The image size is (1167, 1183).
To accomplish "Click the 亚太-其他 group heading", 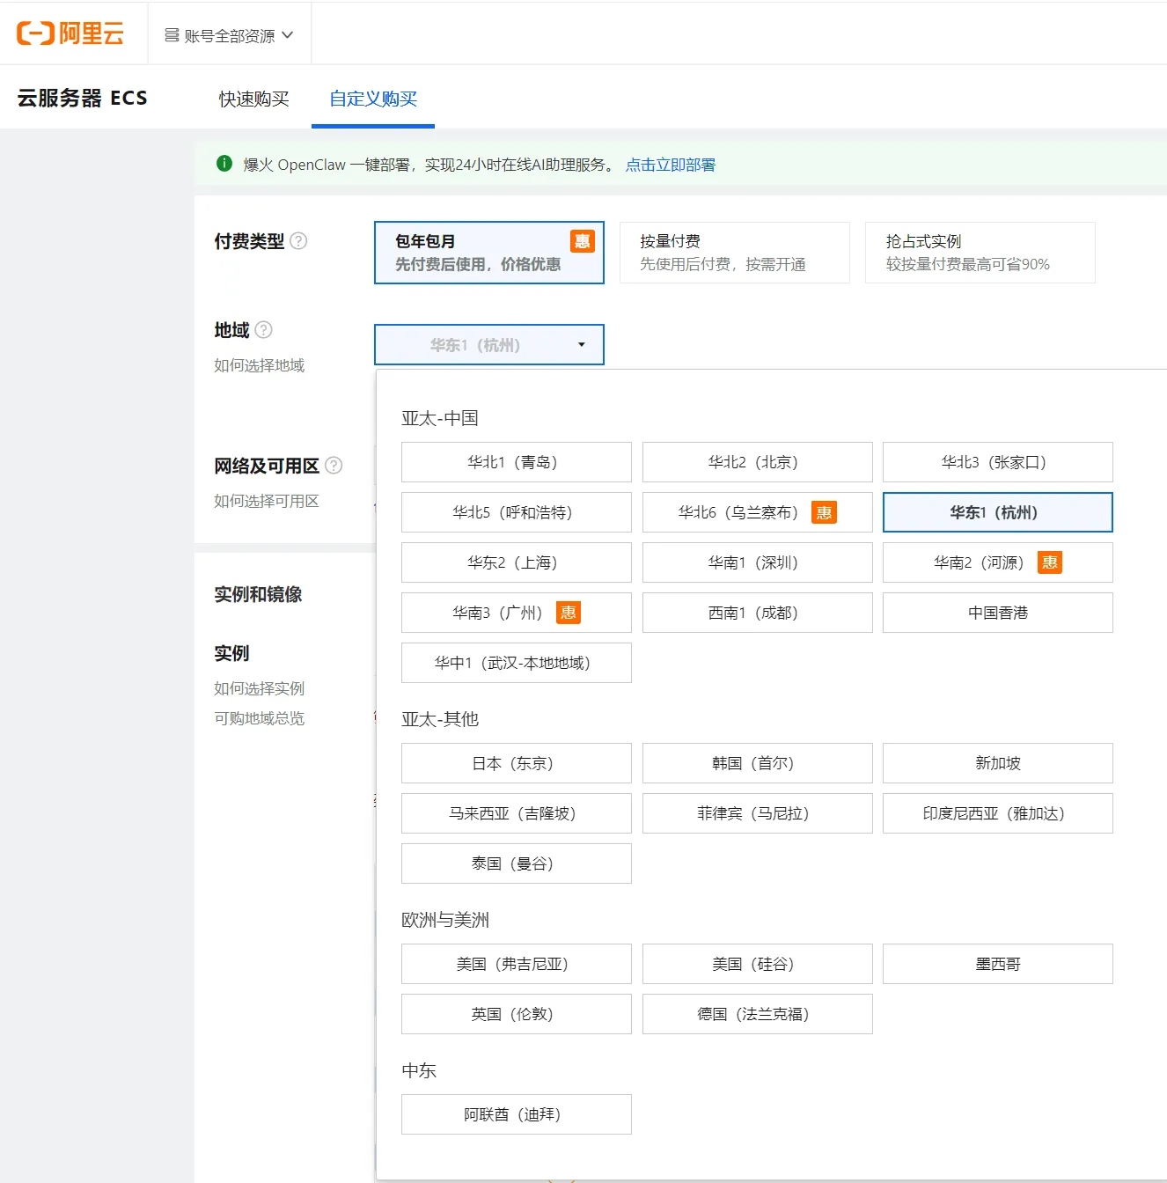I will pyautogui.click(x=440, y=719).
